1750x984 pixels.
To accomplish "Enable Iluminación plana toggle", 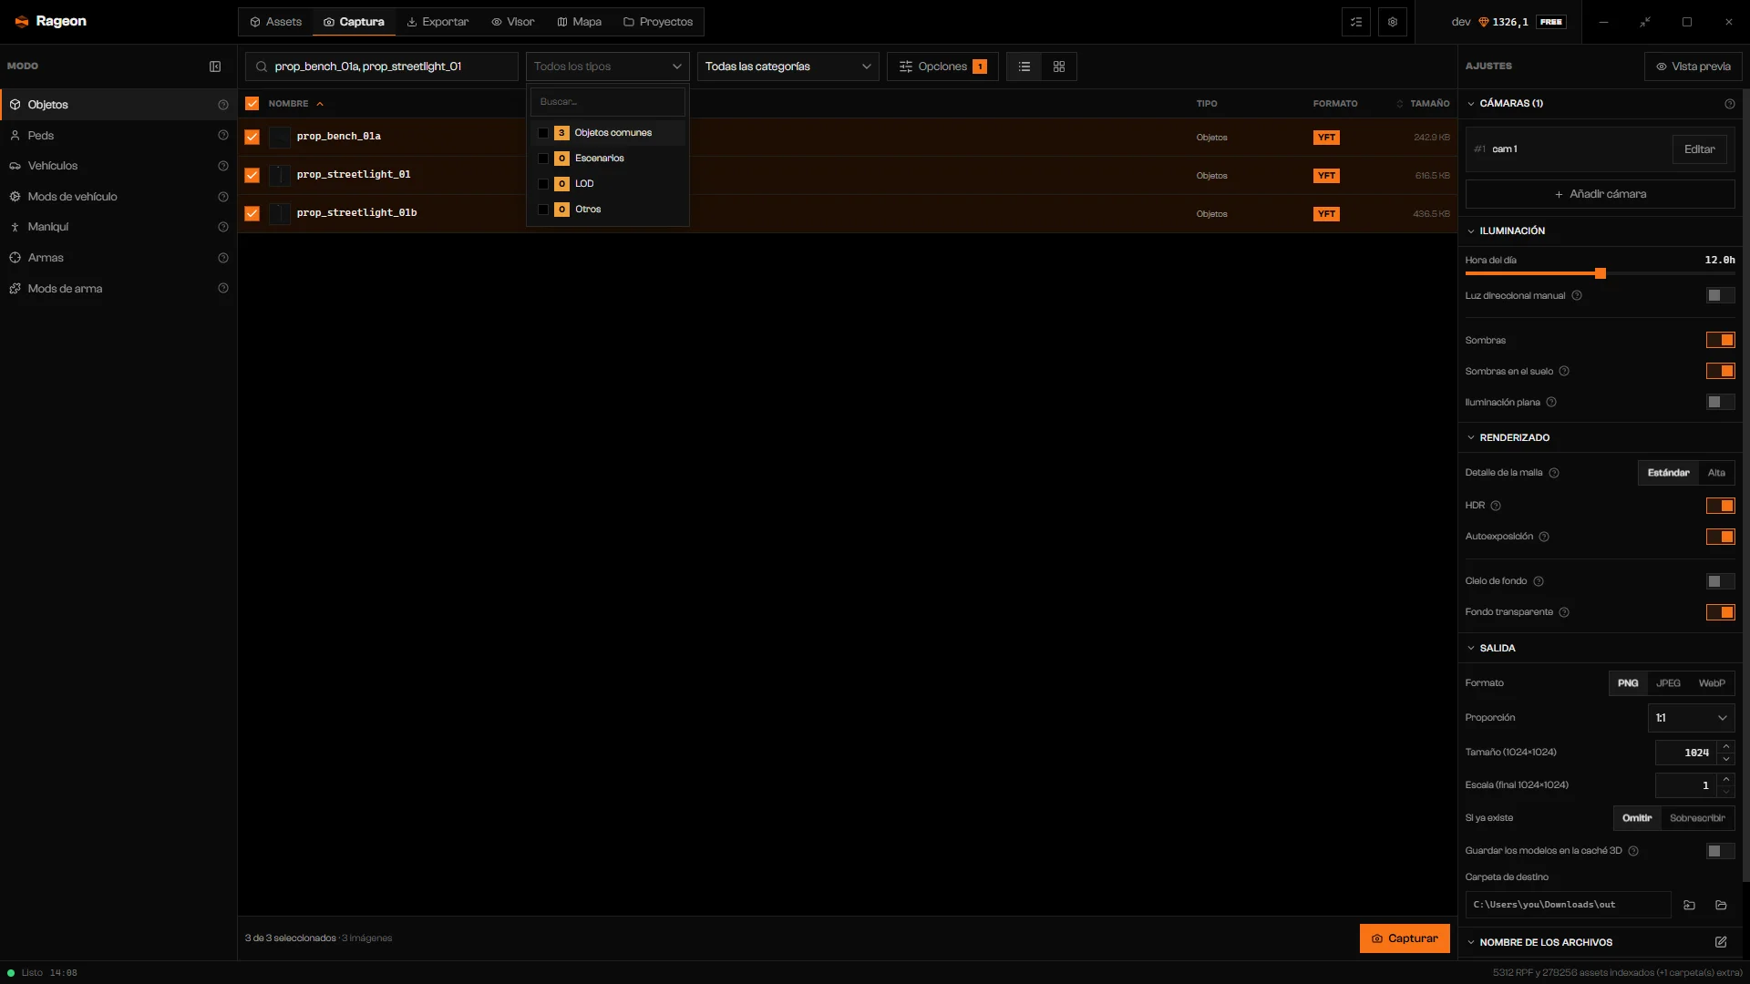I will [x=1720, y=402].
